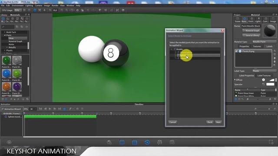Pause real-time rendering from the toolbar
The image size is (278, 156).
(24, 10)
